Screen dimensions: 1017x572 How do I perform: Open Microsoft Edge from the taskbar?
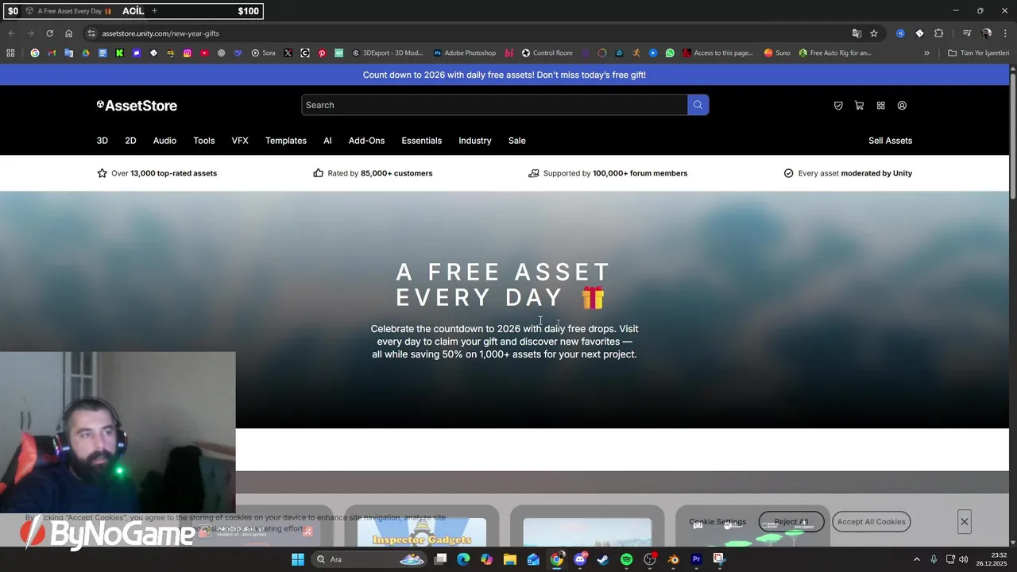(463, 559)
